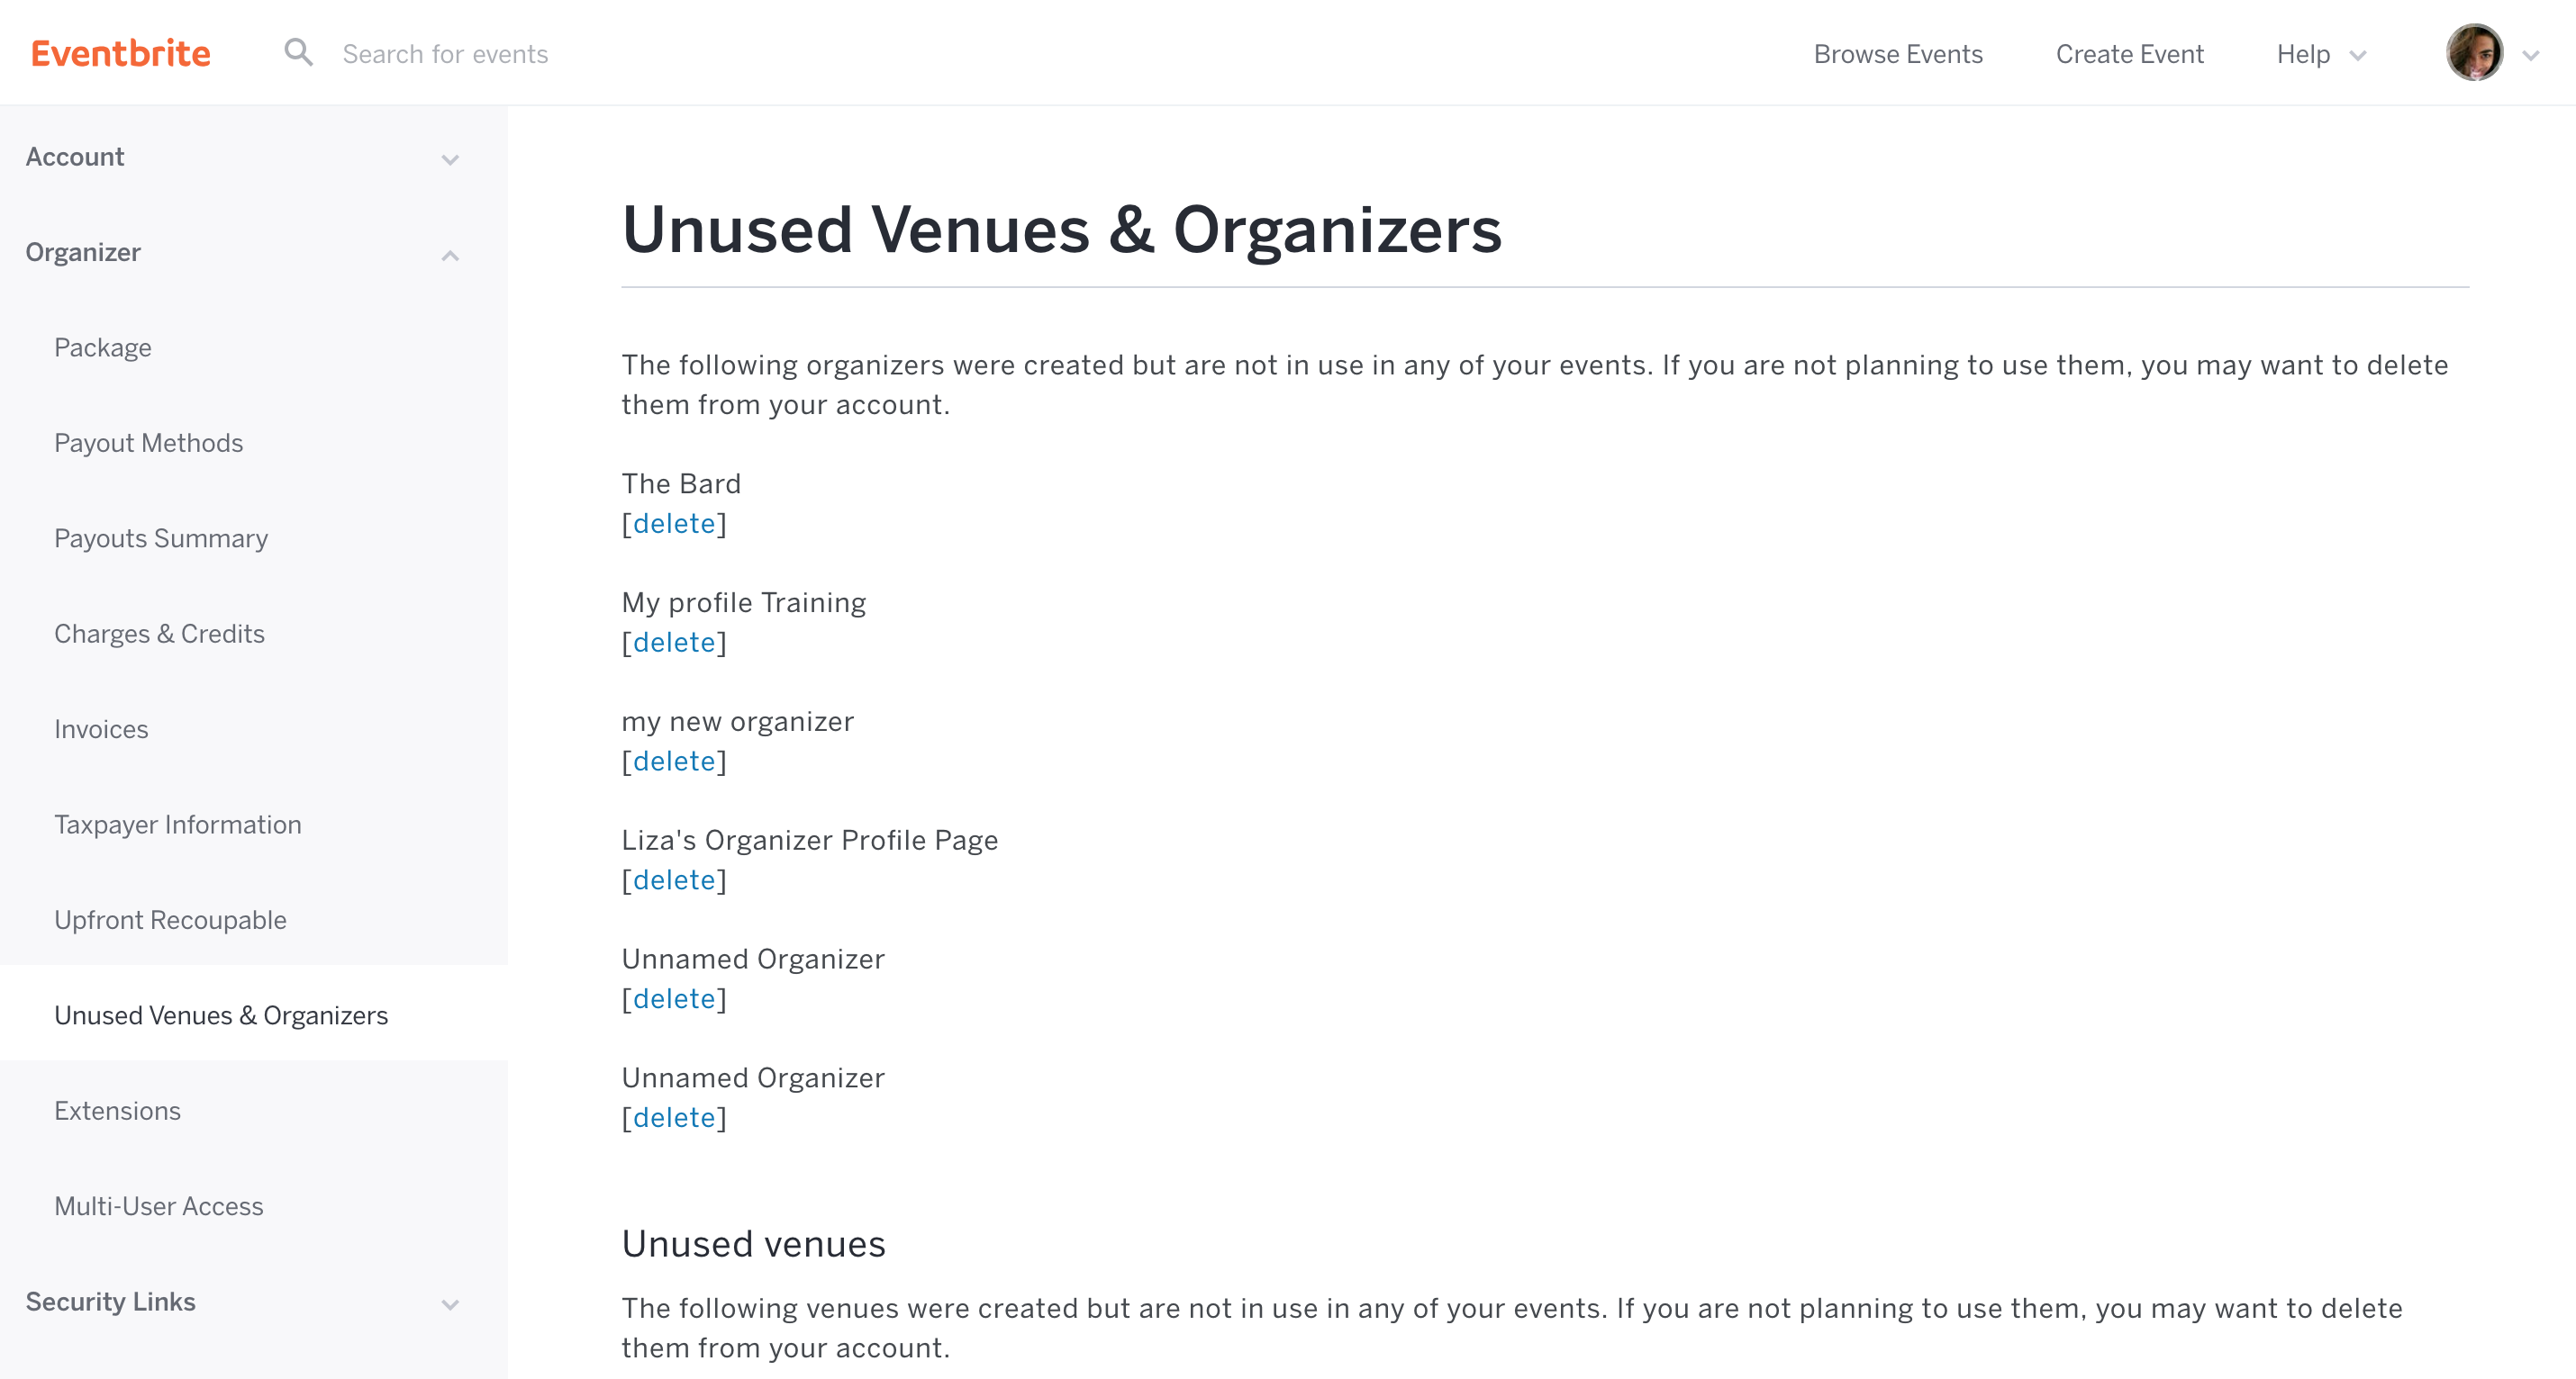Select Taxpayer Information in sidebar
The height and width of the screenshot is (1379, 2576).
[x=178, y=825]
